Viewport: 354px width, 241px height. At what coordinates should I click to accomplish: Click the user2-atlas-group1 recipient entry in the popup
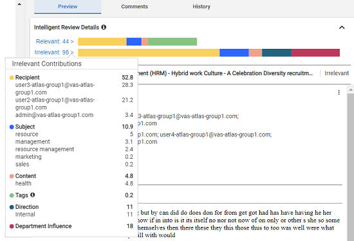tap(55, 103)
